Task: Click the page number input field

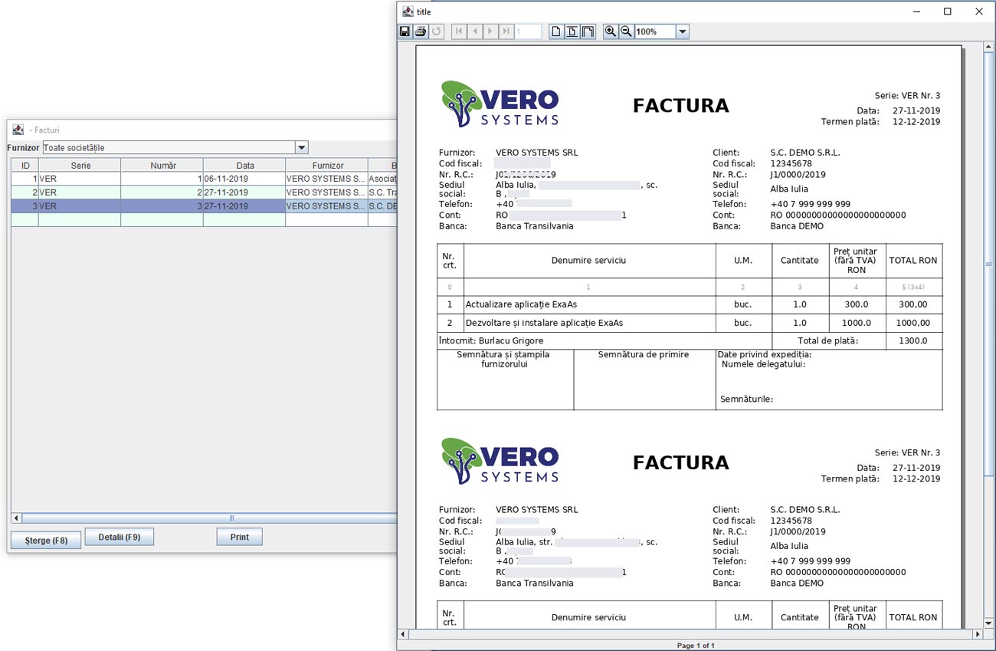Action: [x=528, y=31]
